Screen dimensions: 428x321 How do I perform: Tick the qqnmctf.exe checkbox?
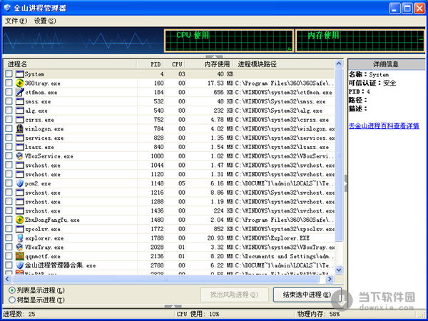pyautogui.click(x=9, y=256)
